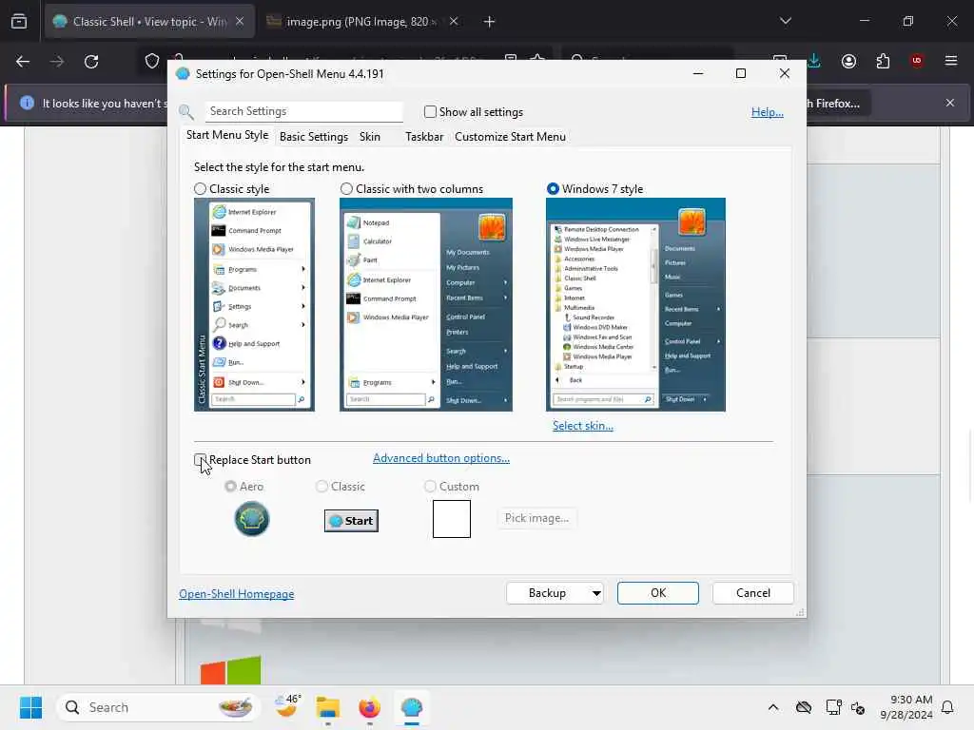Click the Cancel button
The image size is (974, 730).
coord(753,593)
